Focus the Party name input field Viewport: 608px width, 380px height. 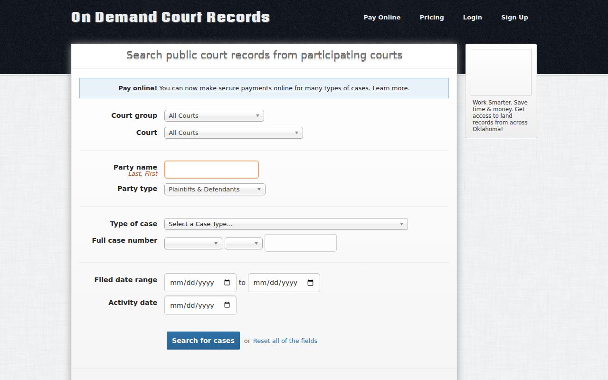click(211, 170)
